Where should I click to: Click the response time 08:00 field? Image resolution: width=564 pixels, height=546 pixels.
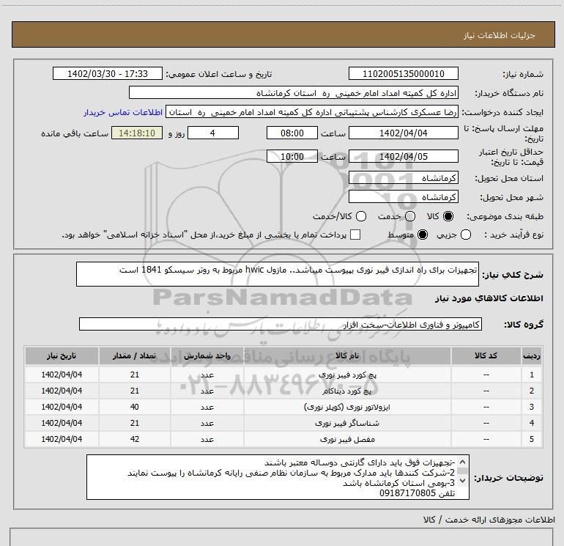(292, 133)
